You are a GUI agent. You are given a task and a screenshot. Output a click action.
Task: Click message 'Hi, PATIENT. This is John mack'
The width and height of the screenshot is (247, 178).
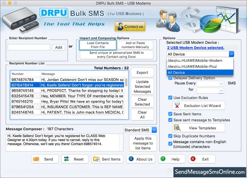82,112
